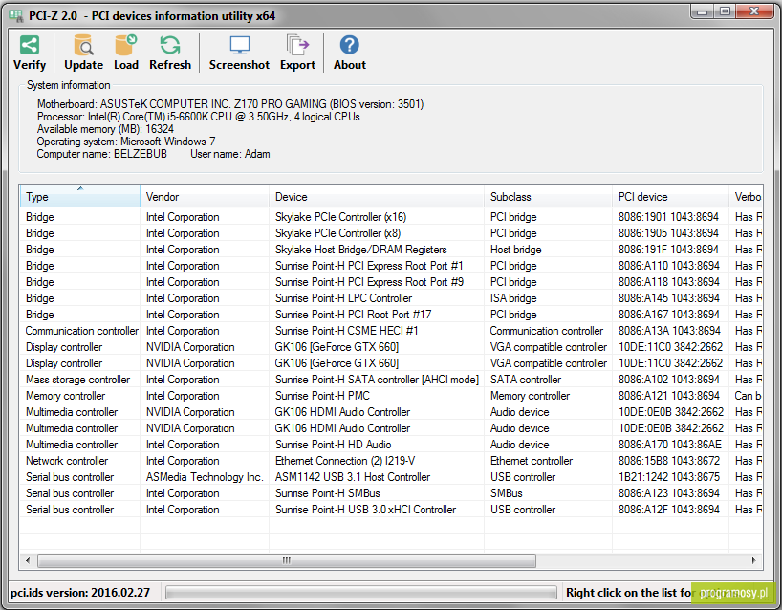Sort the list by PCI device column
Viewport: 782px width, 610px height.
tap(670, 197)
